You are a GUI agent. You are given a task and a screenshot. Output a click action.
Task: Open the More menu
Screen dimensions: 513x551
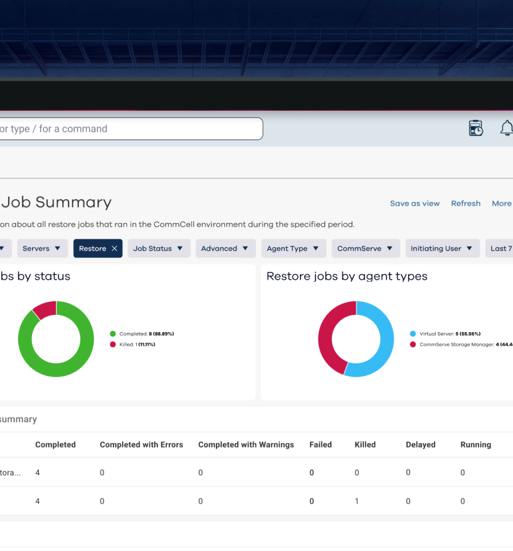point(501,203)
